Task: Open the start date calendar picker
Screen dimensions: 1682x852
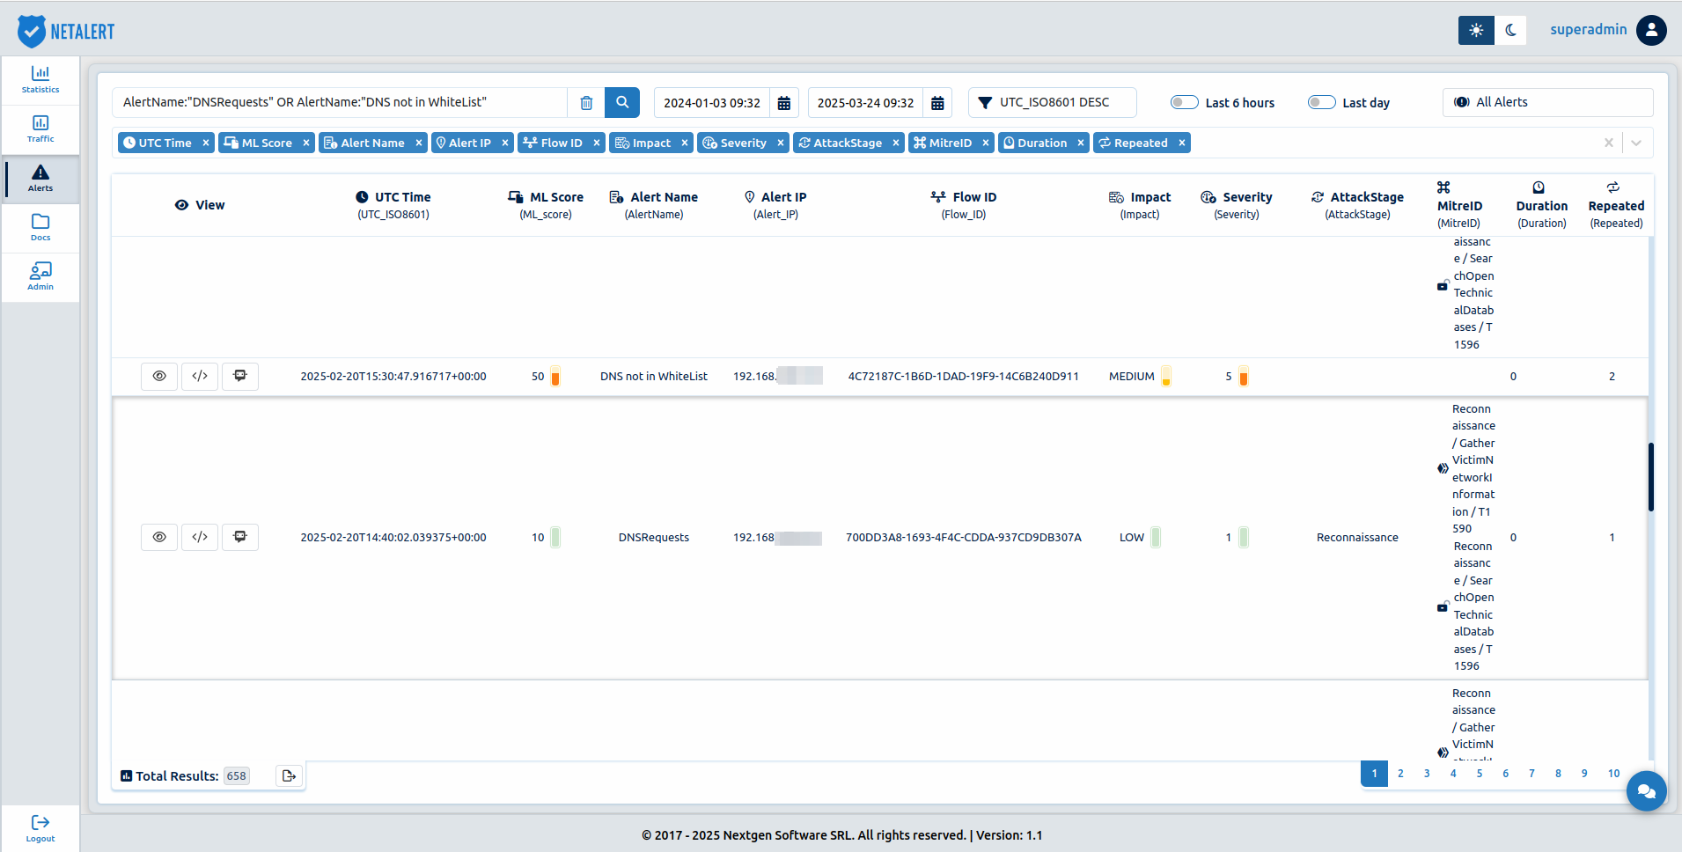Action: [x=783, y=103]
